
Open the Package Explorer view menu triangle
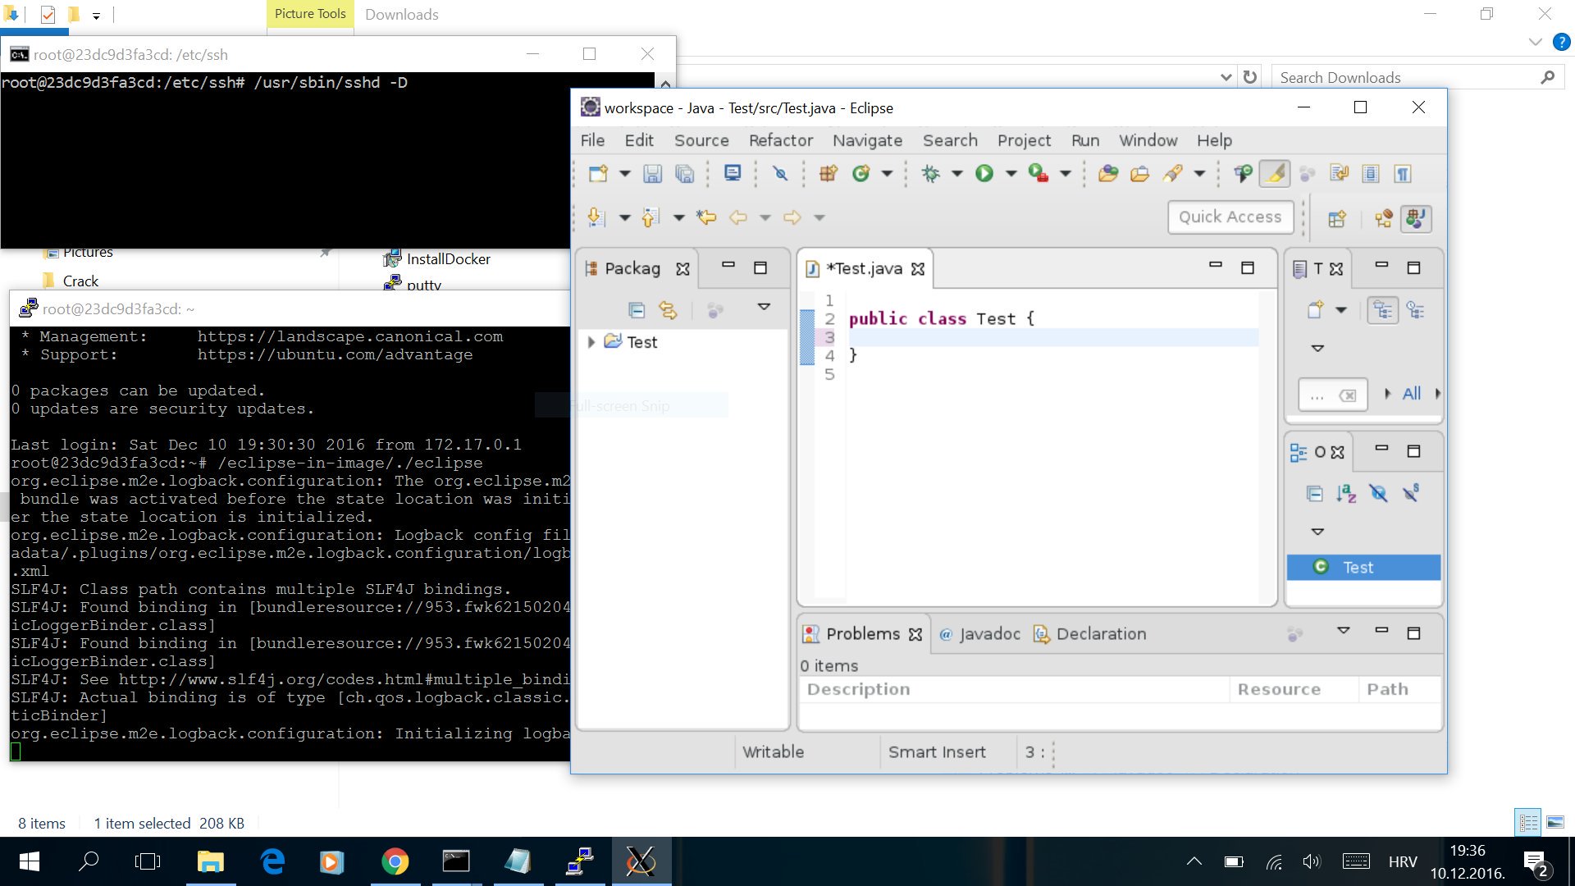764,307
